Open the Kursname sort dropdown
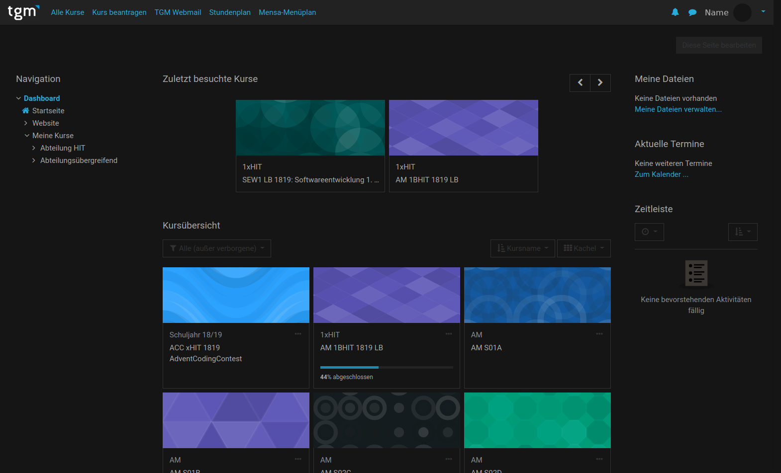This screenshot has width=781, height=473. [523, 248]
